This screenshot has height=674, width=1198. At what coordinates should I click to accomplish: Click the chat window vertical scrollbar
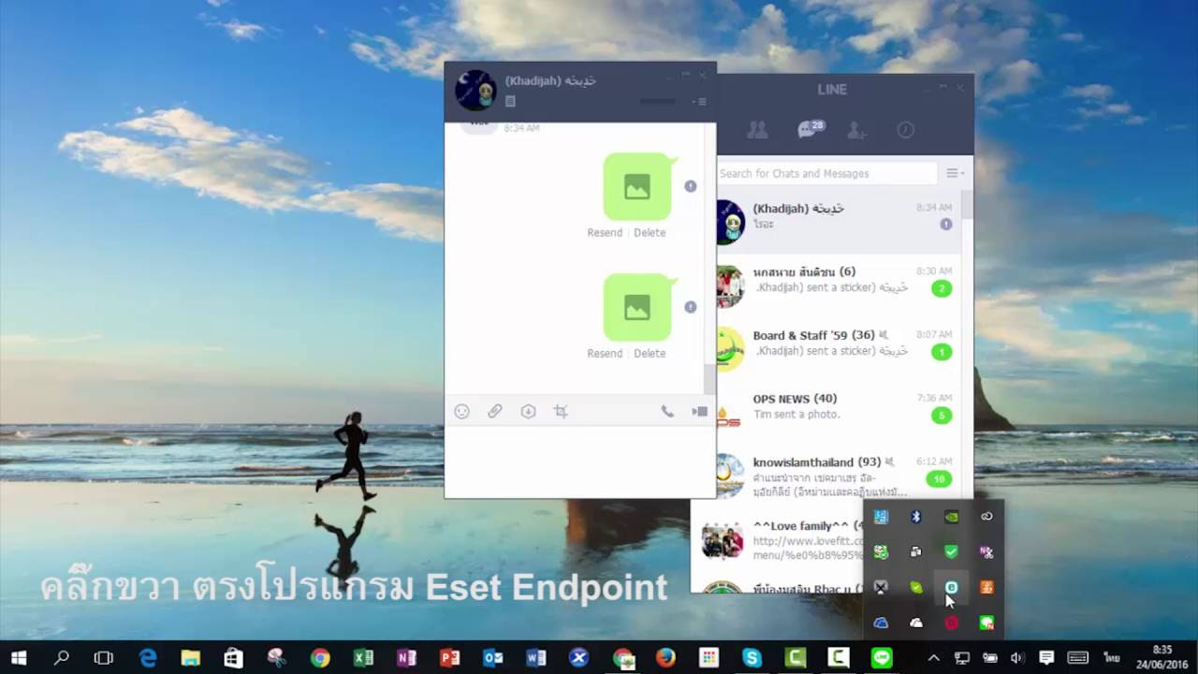click(709, 378)
